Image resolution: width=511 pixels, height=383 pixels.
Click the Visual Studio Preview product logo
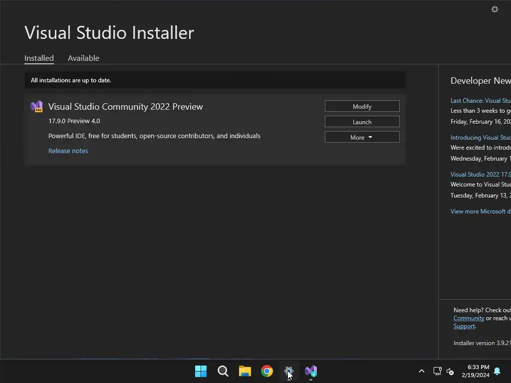pos(36,107)
